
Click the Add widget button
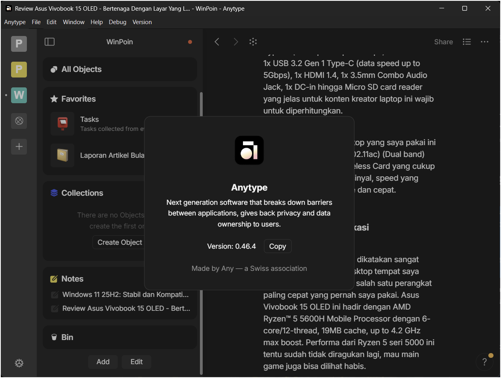click(x=103, y=362)
